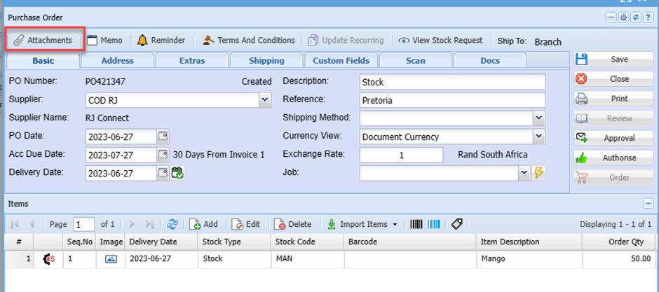Collapse the Items panel
The width and height of the screenshot is (659, 292).
(647, 202)
